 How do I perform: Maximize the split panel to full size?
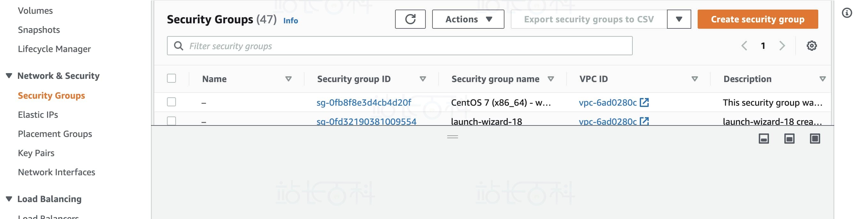pyautogui.click(x=814, y=139)
